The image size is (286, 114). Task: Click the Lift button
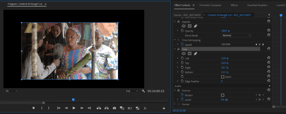[99, 108]
